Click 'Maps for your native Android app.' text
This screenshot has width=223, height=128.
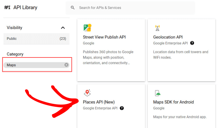click(x=180, y=117)
